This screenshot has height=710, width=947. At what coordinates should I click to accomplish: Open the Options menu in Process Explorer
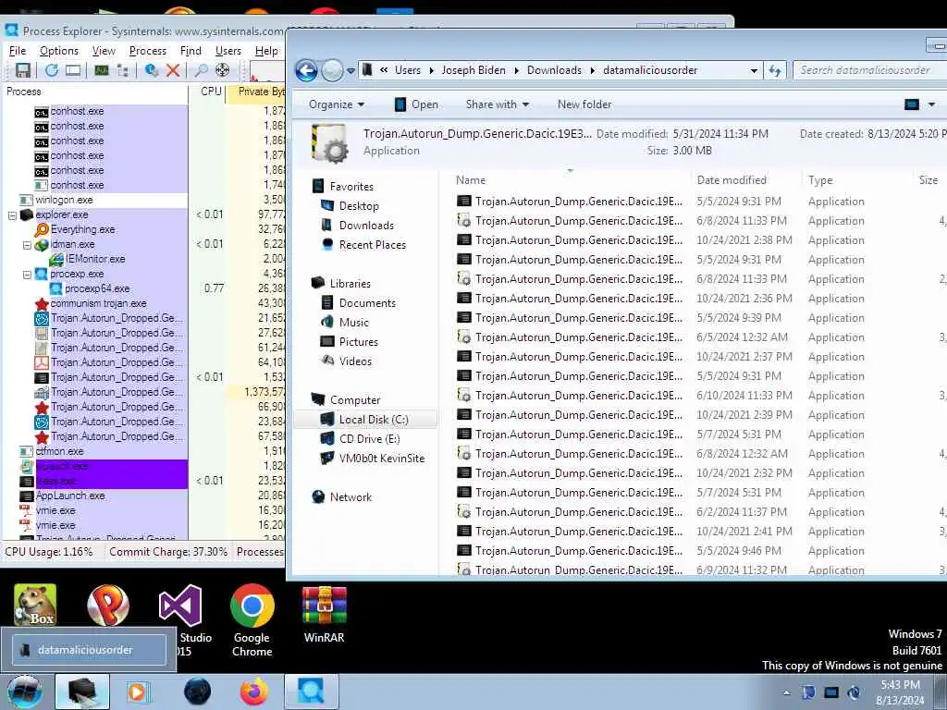pyautogui.click(x=58, y=51)
